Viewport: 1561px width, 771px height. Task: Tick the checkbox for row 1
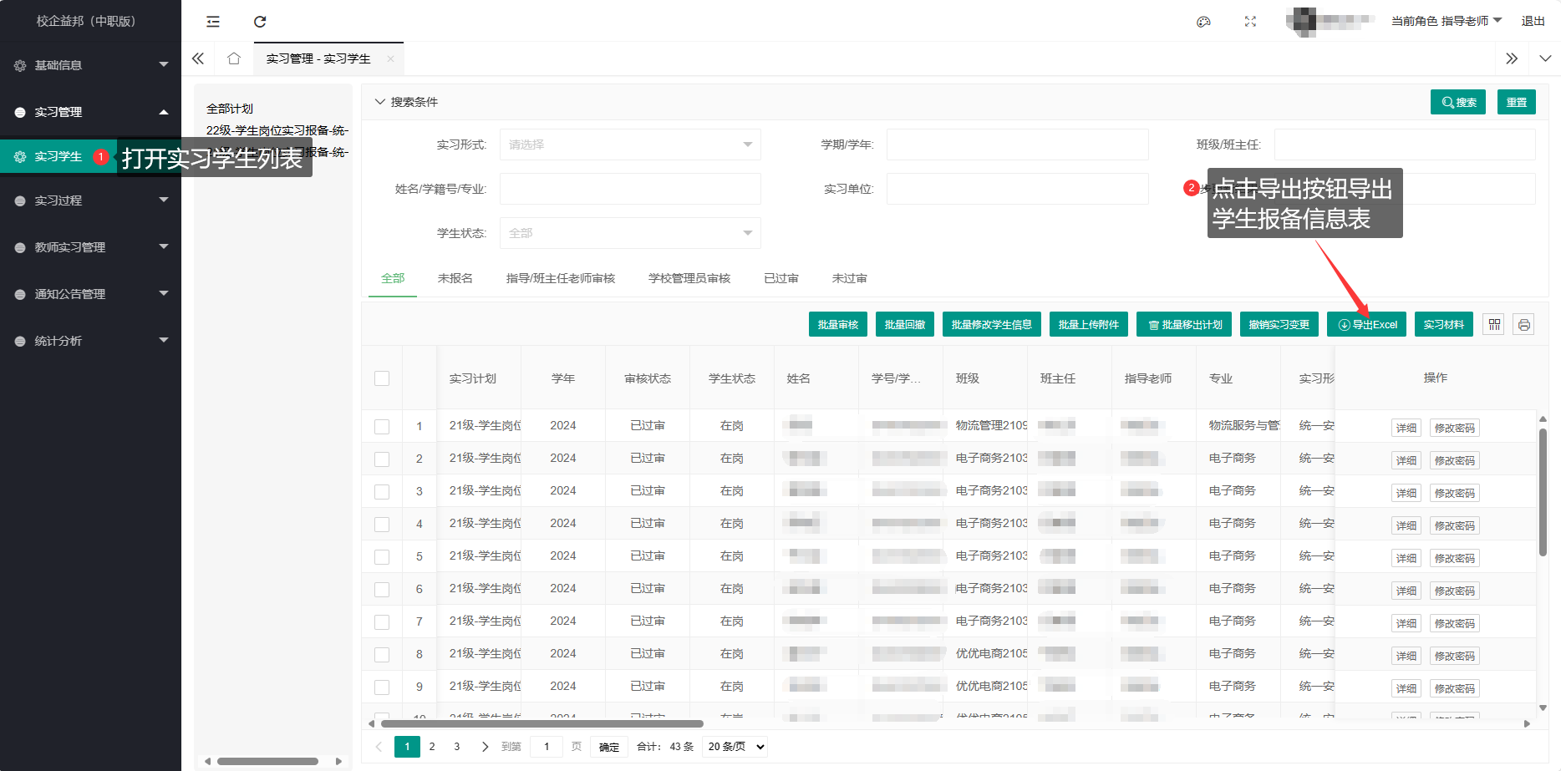pyautogui.click(x=382, y=427)
